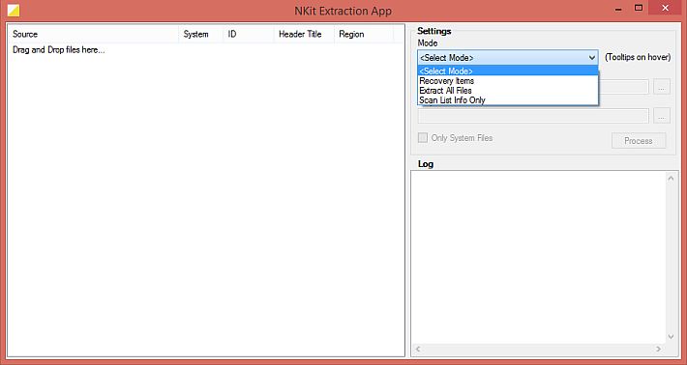This screenshot has height=365, width=687.
Task: Click the Log scrollbar up arrow
Action: [x=671, y=178]
